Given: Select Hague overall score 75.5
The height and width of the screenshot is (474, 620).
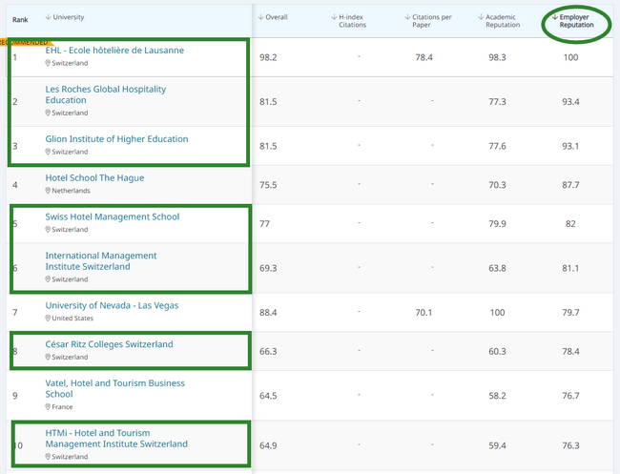Looking at the screenshot, I should (x=268, y=185).
